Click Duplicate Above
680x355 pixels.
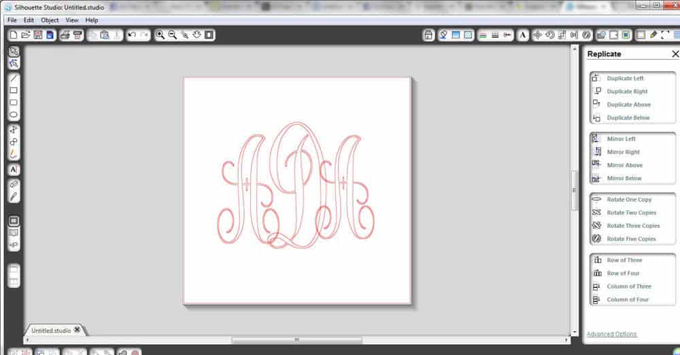click(628, 105)
